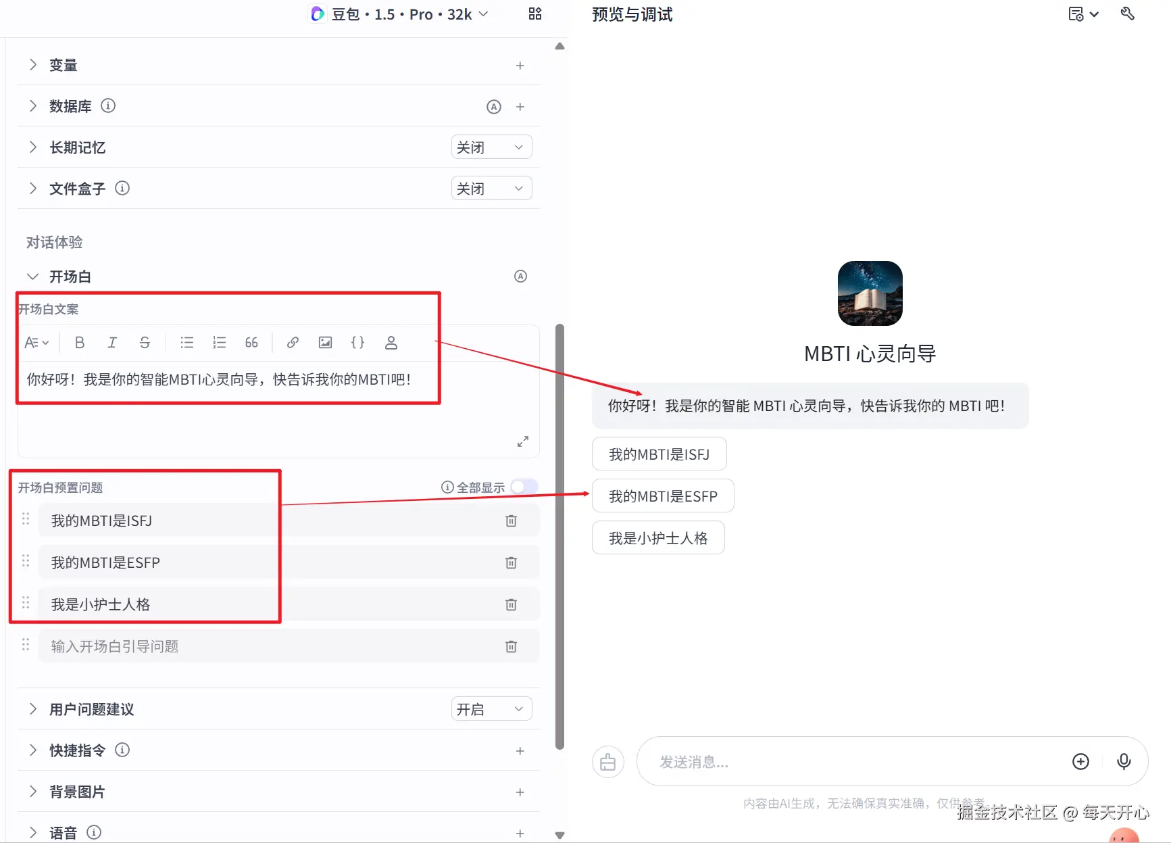Screen dimensions: 1171x843
Task: Toggle bold formatting in opening text editor
Action: pos(80,343)
